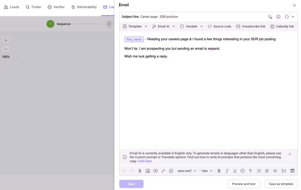The image size is (301, 190).
Task: Follow the 'Click here' link in the notice
Action: [x=145, y=161]
